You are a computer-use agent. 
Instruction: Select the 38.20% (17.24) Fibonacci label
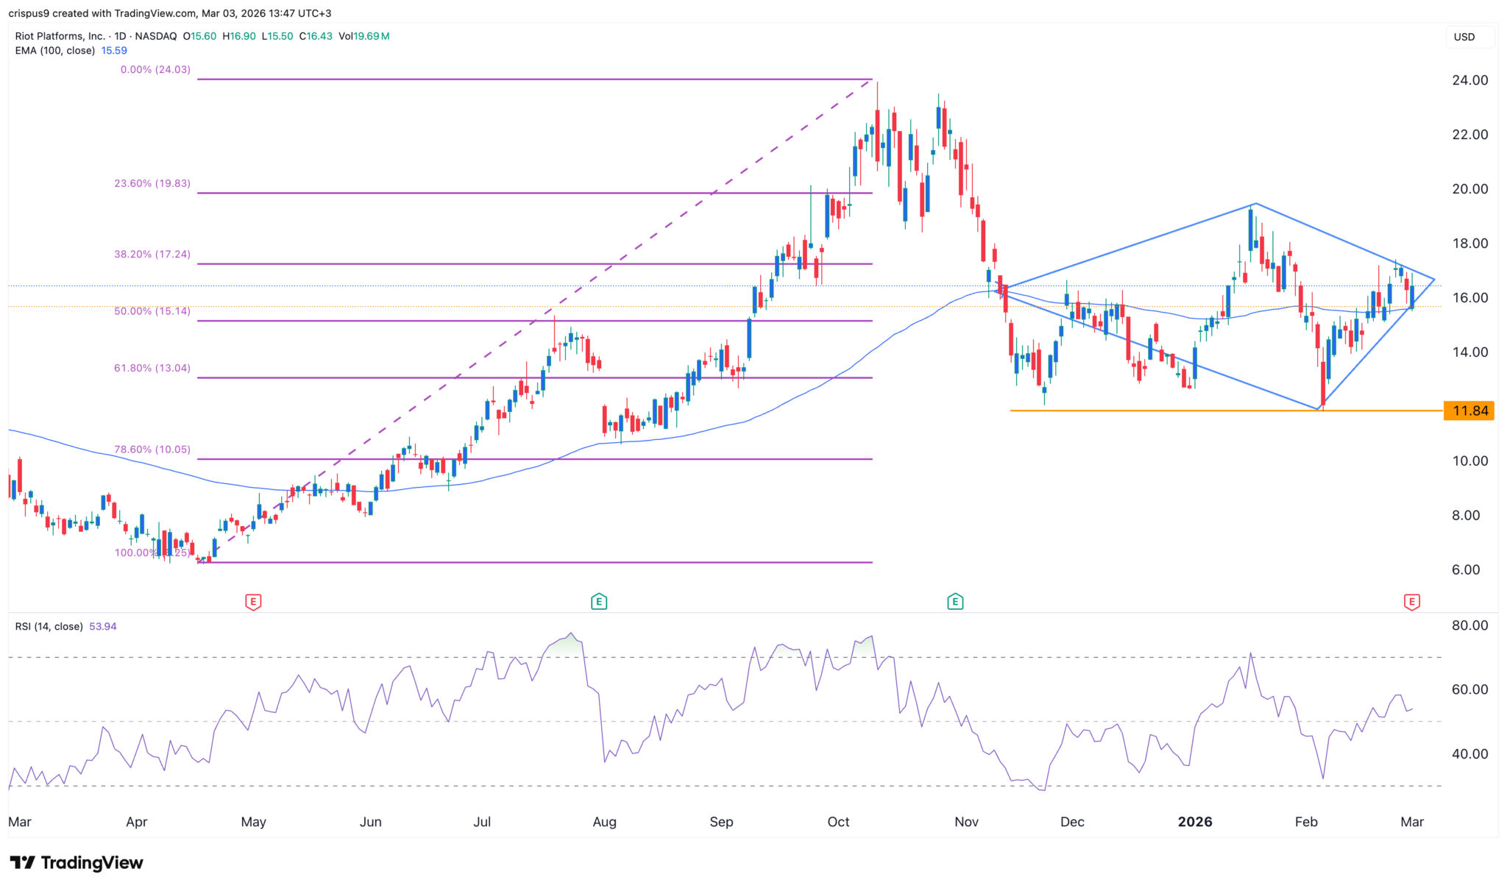tap(152, 254)
